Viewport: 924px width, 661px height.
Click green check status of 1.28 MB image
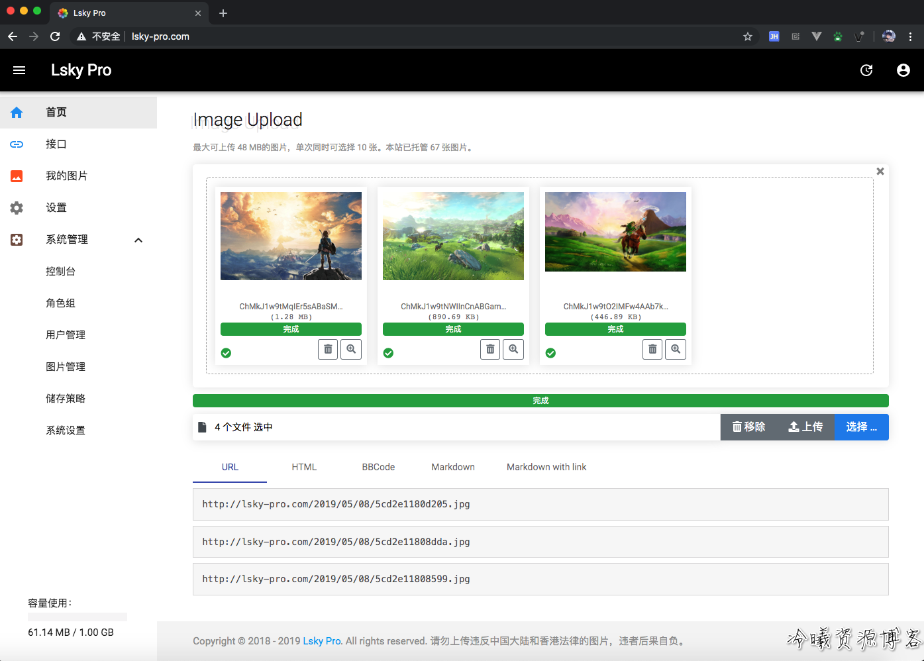(x=226, y=353)
